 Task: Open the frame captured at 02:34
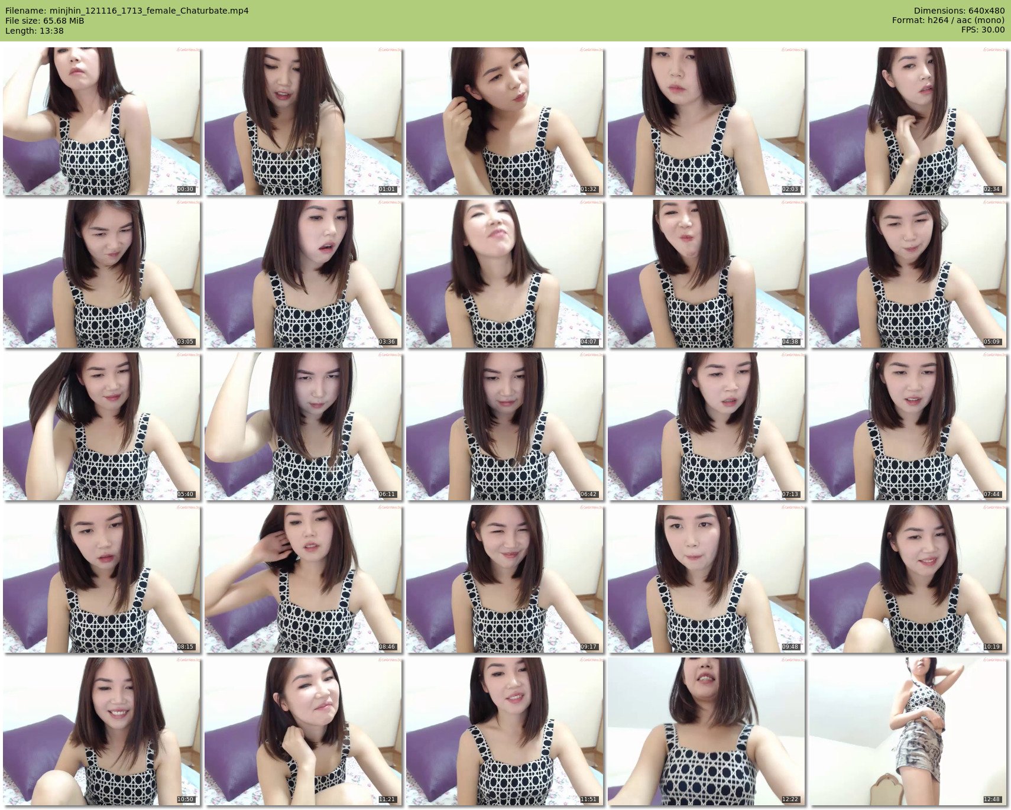[x=908, y=121]
